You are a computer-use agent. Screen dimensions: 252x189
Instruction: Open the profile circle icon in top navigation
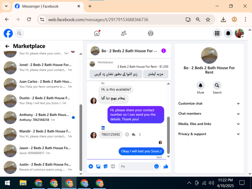151,33
